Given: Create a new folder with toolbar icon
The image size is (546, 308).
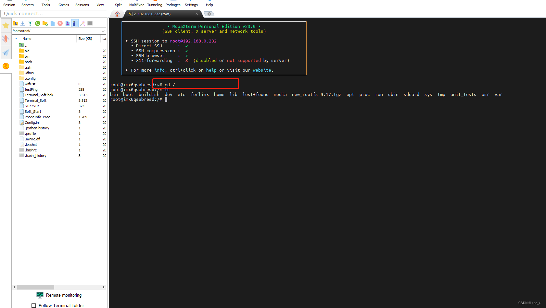Looking at the screenshot, I should (45, 23).
